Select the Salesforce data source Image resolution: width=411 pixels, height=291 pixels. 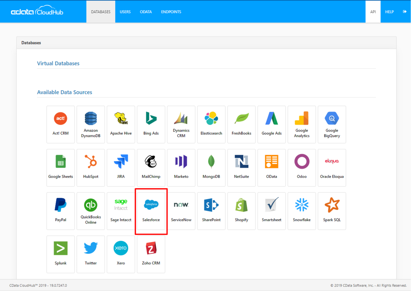tap(151, 211)
